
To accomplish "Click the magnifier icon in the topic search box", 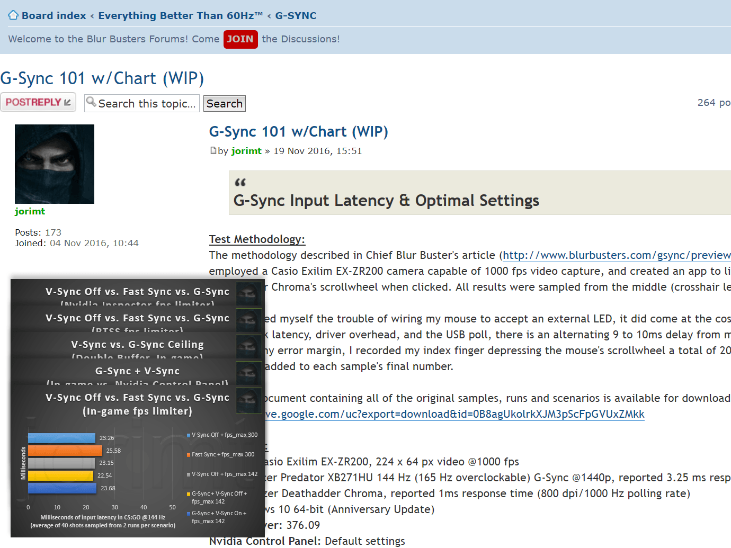I will point(91,102).
